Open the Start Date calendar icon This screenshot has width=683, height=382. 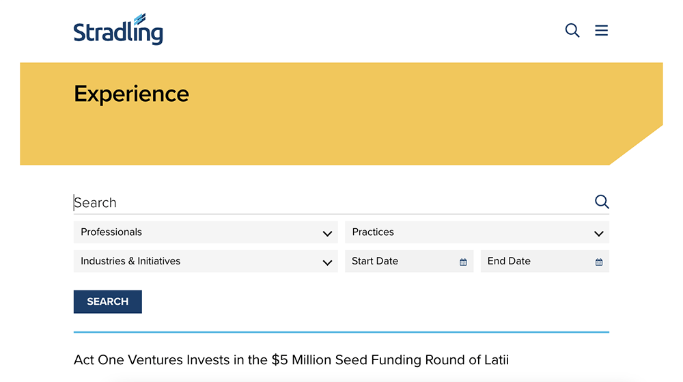[463, 262]
